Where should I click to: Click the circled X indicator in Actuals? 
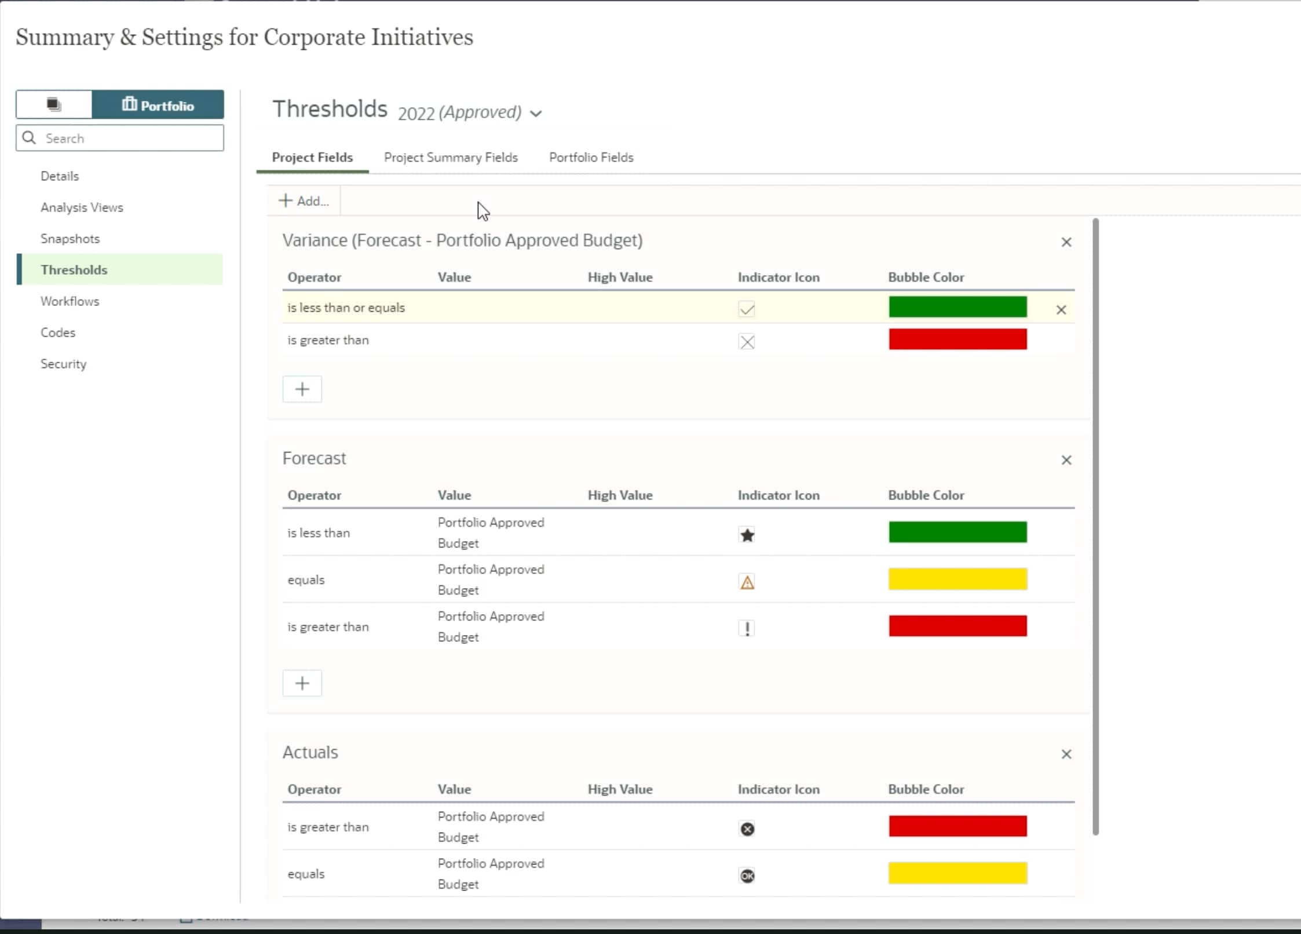(x=747, y=829)
